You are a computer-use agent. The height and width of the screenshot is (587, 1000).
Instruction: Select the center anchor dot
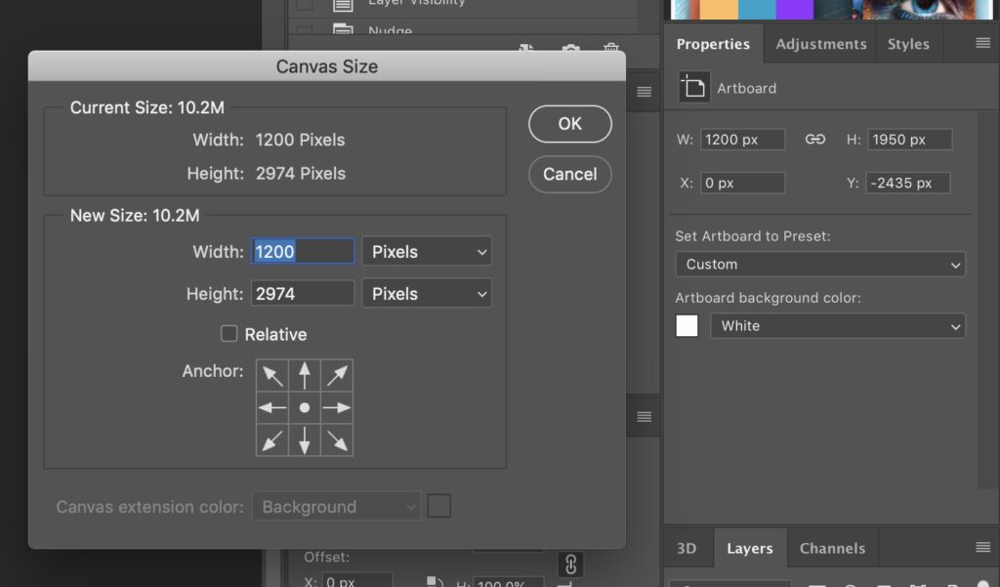(x=305, y=407)
